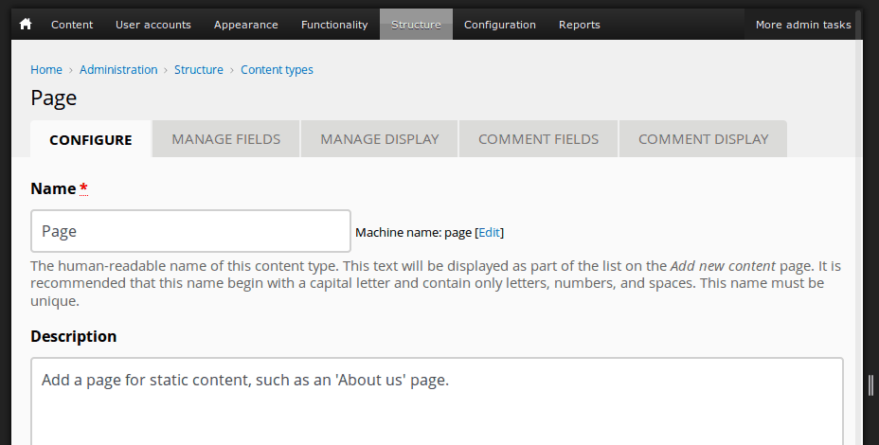Viewport: 879px width, 445px height.
Task: Switch to the Manage Display tab
Action: (380, 139)
